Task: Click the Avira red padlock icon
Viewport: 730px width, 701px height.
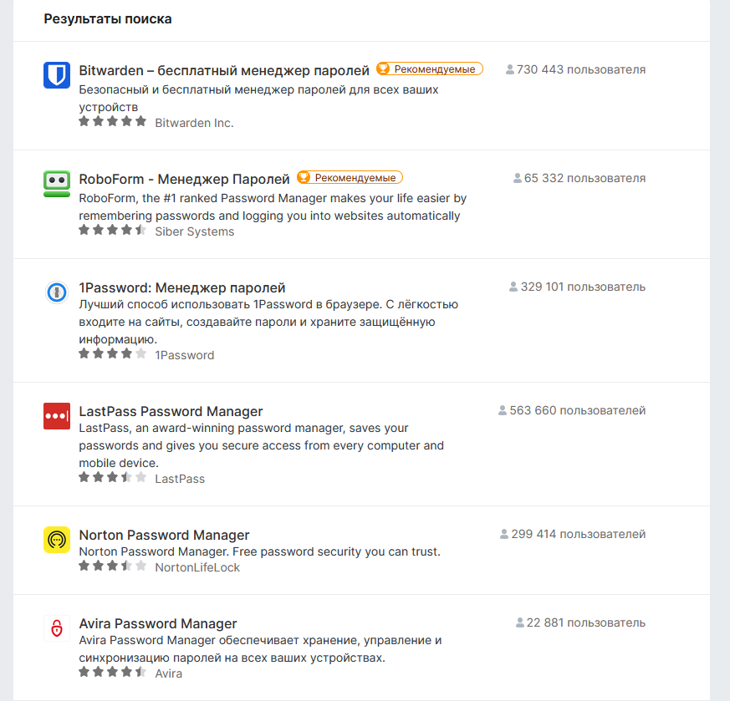Action: click(x=57, y=628)
